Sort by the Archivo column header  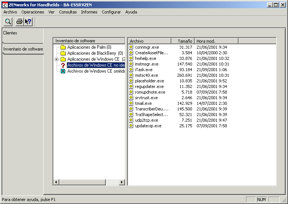[149, 41]
